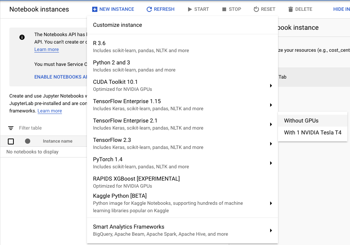Choose Without GPUs in the submenu
This screenshot has width=350, height=245.
coord(313,121)
